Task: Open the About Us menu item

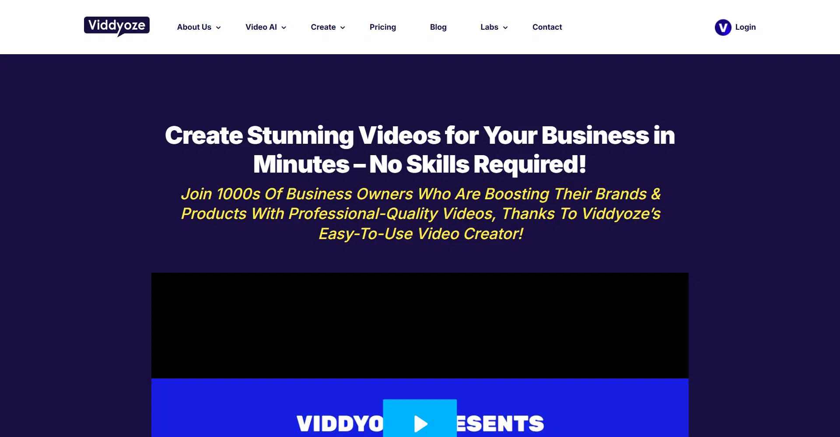Action: tap(194, 27)
